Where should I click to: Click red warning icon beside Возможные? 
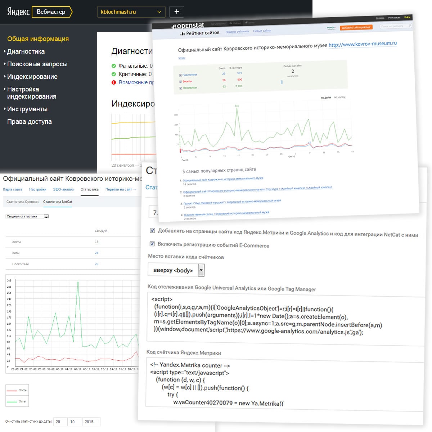(114, 82)
